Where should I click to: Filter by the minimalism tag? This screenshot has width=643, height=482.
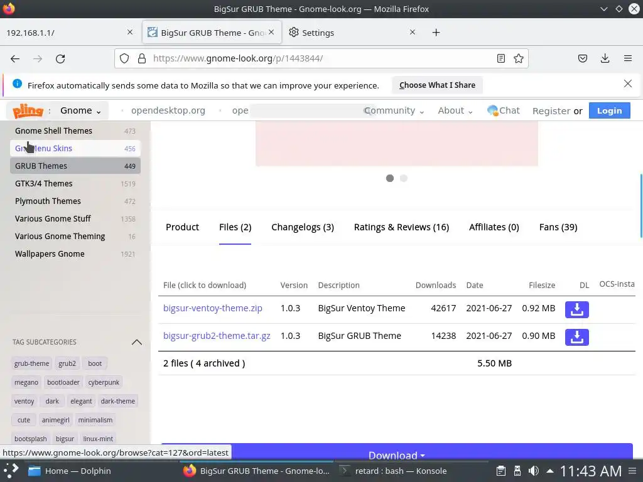95,420
